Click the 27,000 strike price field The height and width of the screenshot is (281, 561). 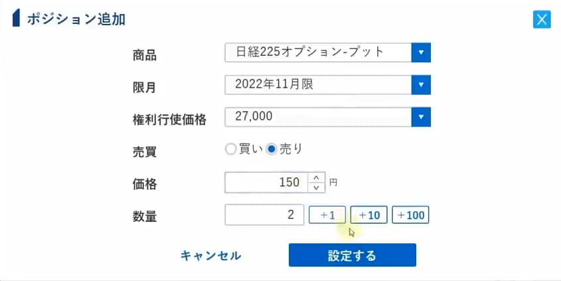[318, 118]
